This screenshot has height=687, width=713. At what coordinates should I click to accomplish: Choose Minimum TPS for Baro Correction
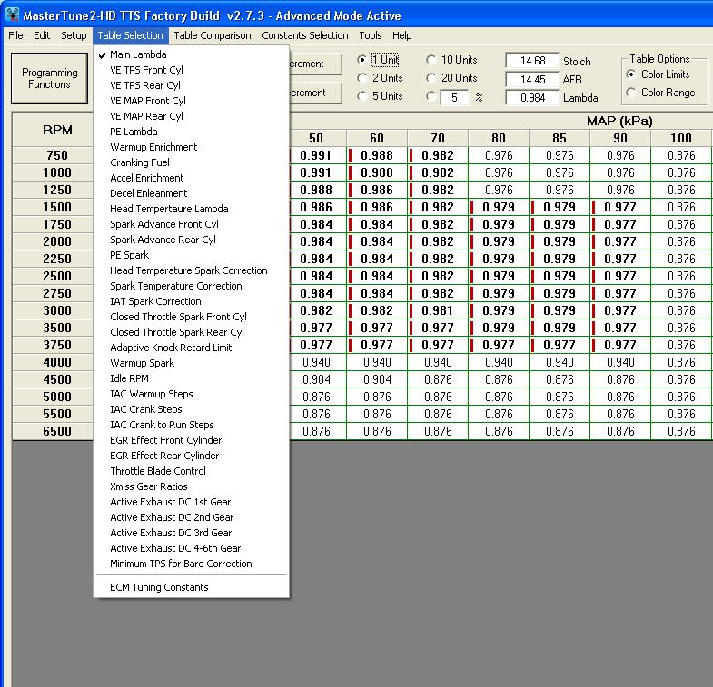coord(191,564)
